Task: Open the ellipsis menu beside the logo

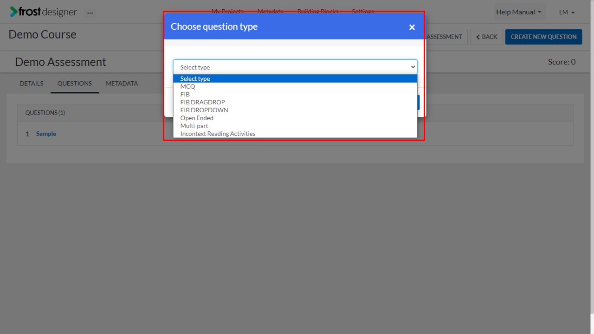Action: [90, 13]
